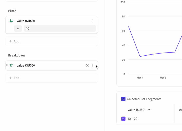
Task: Click the Filter section heading
Action: click(x=12, y=11)
